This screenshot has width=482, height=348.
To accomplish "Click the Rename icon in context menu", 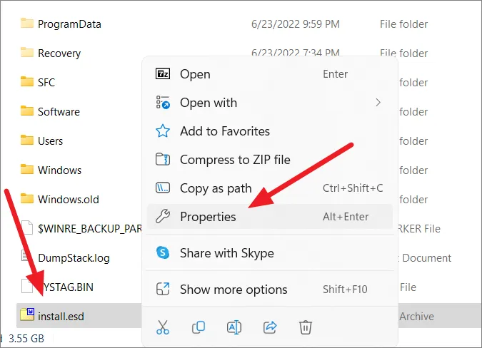I will click(x=234, y=327).
